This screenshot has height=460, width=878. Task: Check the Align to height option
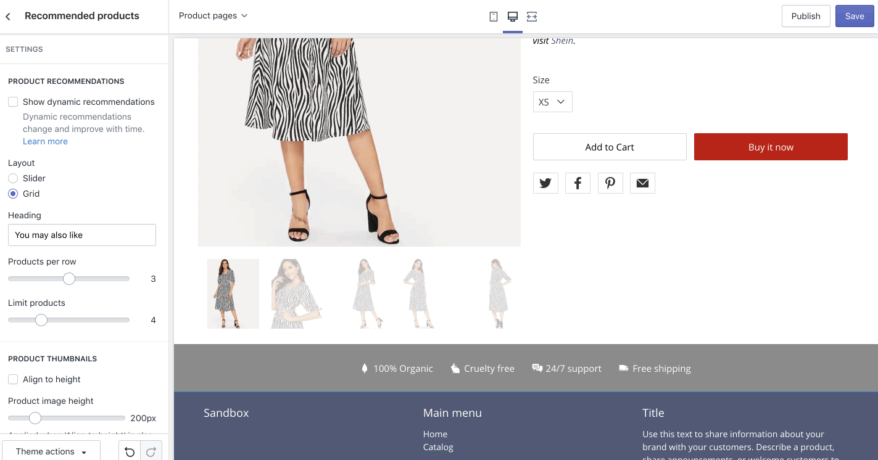tap(13, 379)
